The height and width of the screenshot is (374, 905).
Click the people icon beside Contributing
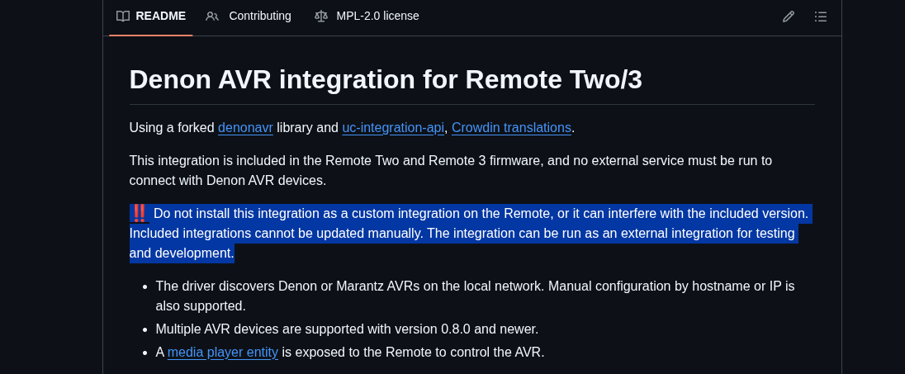coord(212,16)
